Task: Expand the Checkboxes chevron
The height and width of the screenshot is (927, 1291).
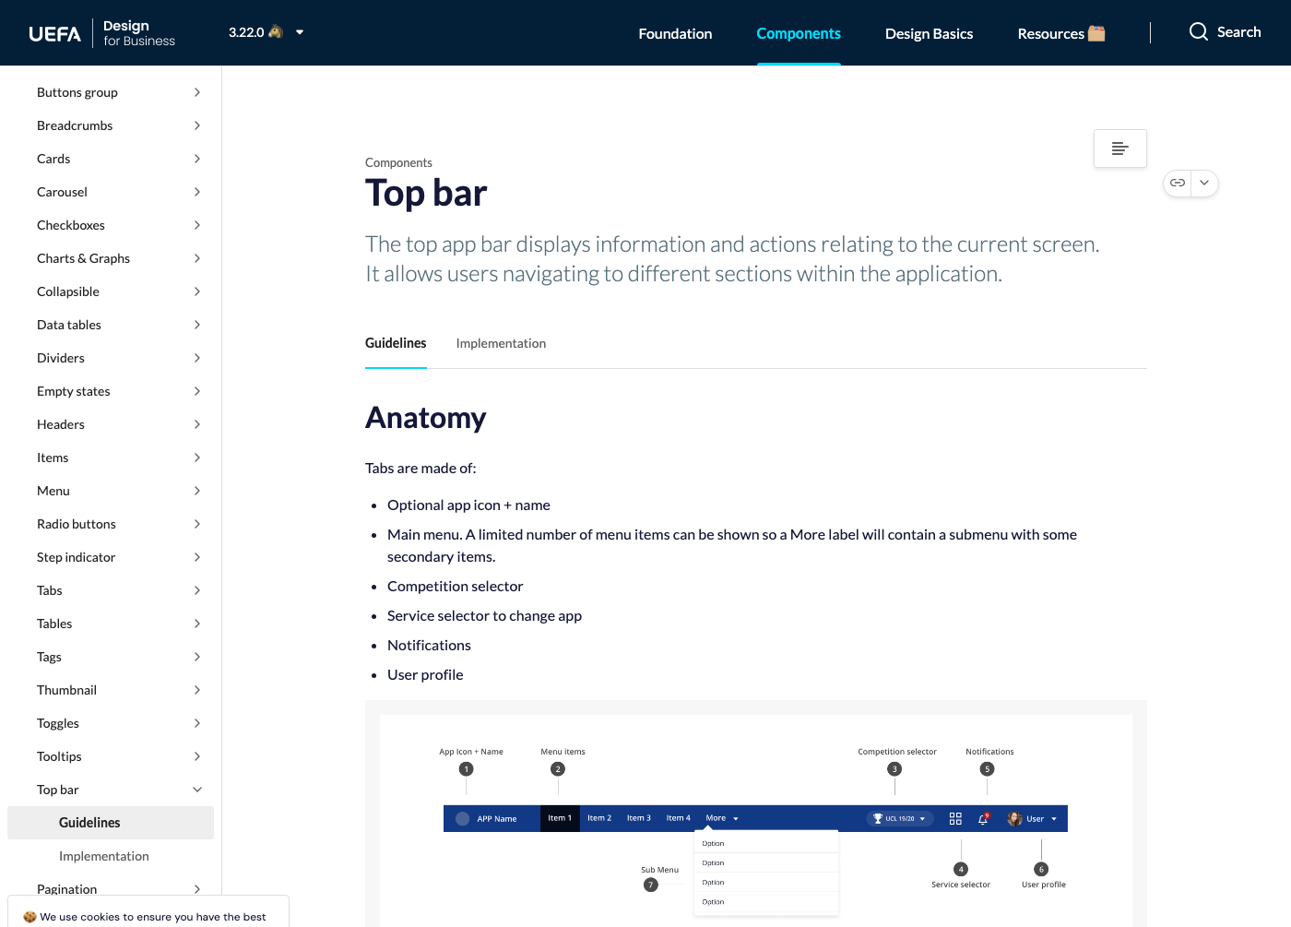Action: tap(197, 225)
